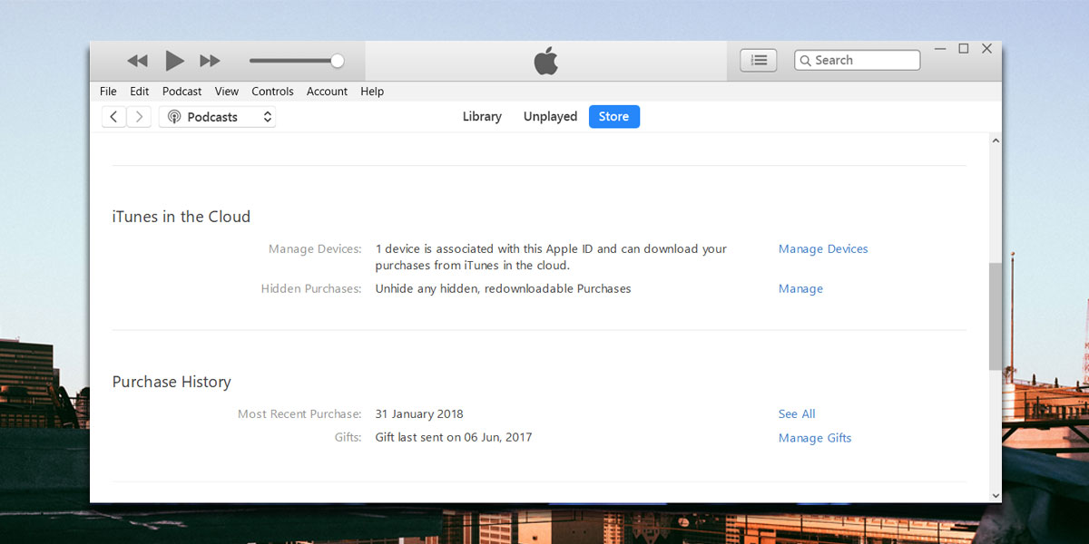The image size is (1089, 544).
Task: Click the podcast icon in media selector
Action: [174, 117]
